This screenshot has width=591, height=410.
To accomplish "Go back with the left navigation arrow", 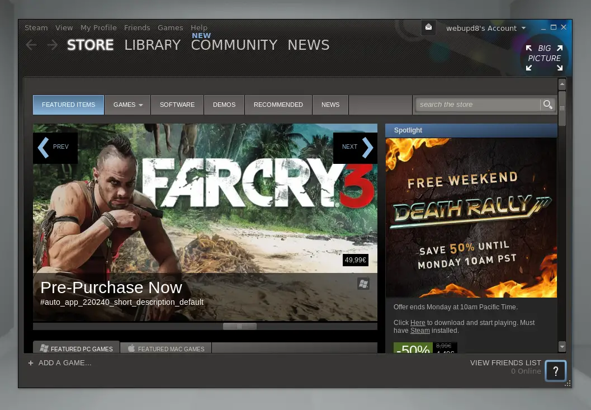I will (x=31, y=45).
